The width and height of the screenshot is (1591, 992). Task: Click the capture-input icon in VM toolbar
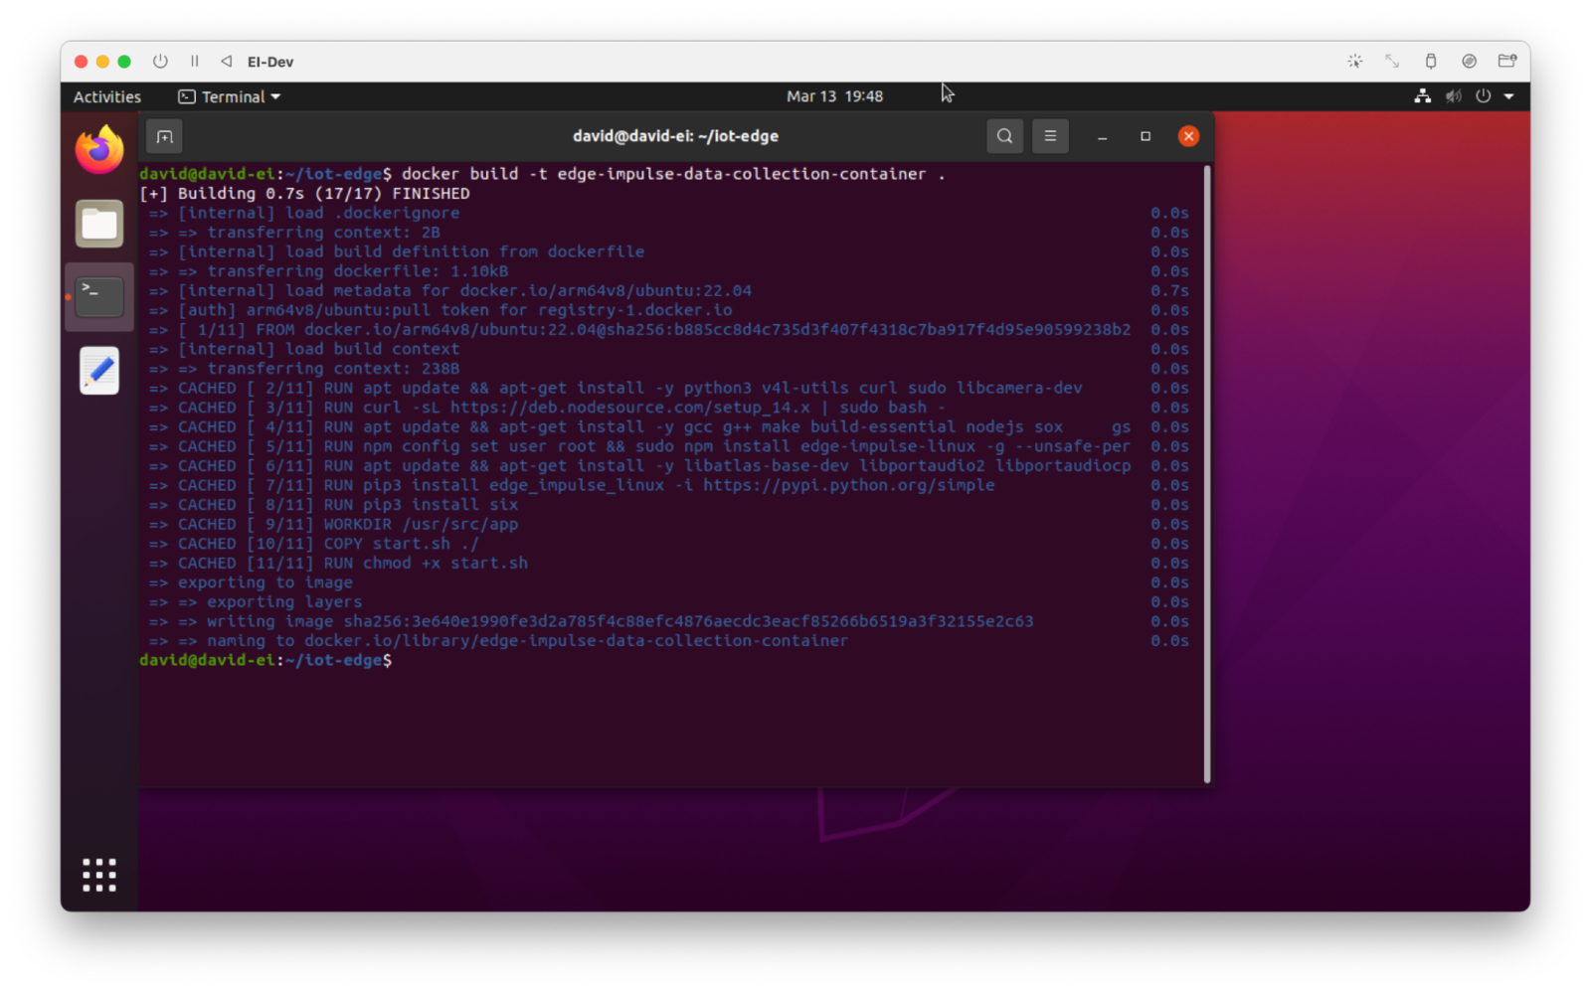(x=1354, y=62)
